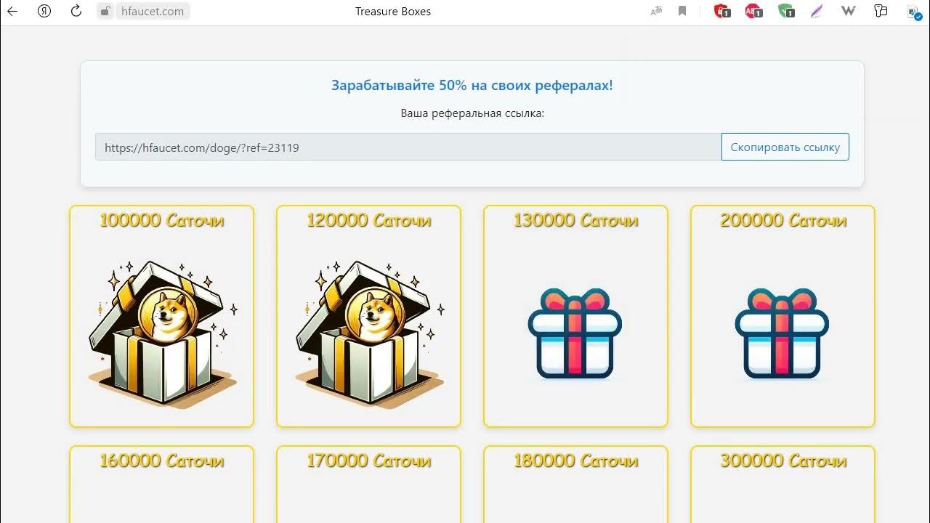Open the 200000 Сатоши gift box
930x523 pixels.
(x=783, y=316)
